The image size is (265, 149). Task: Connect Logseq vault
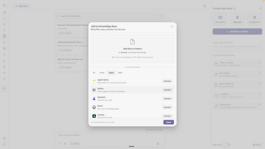click(167, 116)
